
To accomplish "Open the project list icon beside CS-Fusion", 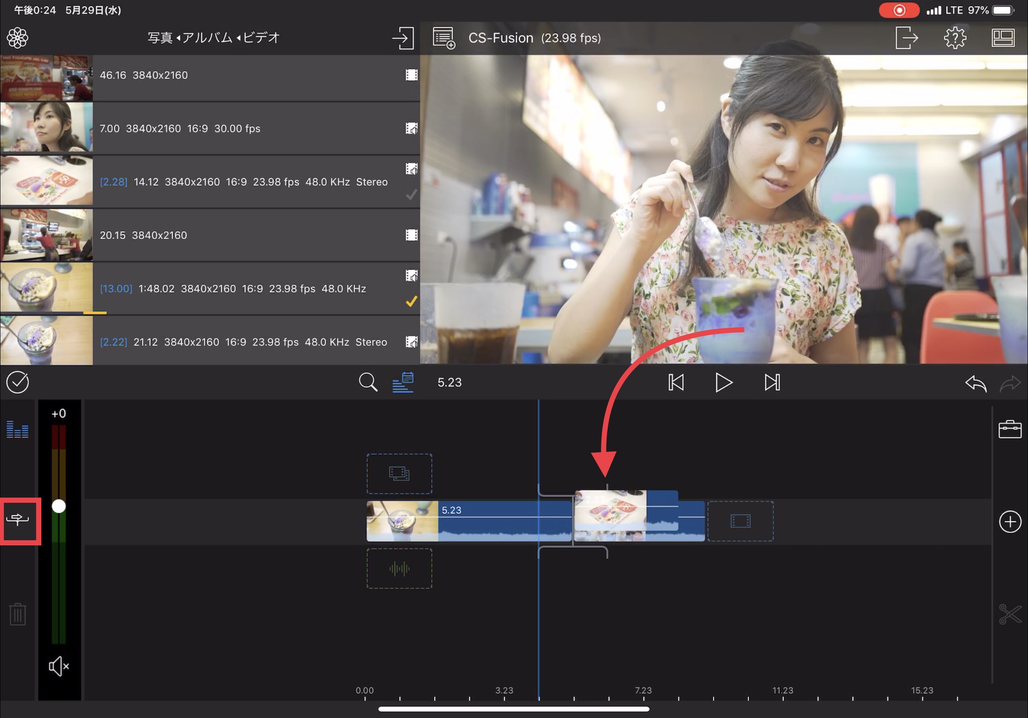I will (x=443, y=38).
